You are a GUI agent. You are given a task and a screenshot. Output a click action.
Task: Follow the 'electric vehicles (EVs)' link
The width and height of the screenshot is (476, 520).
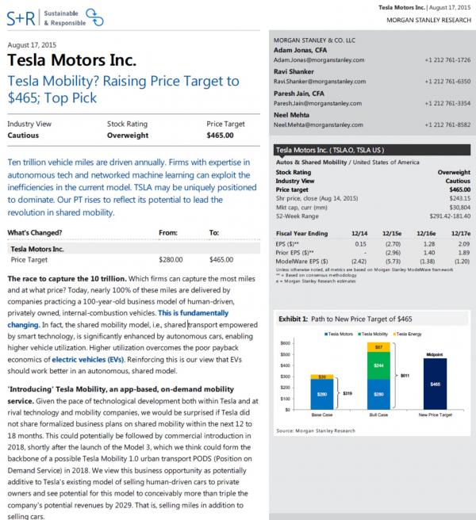pos(88,360)
